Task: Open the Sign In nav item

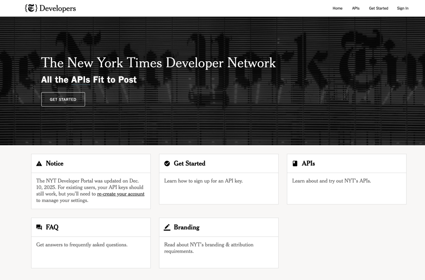Action: (403, 8)
